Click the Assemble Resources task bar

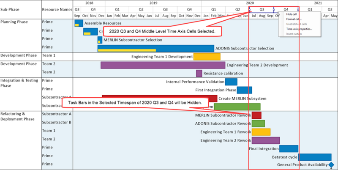79,23
